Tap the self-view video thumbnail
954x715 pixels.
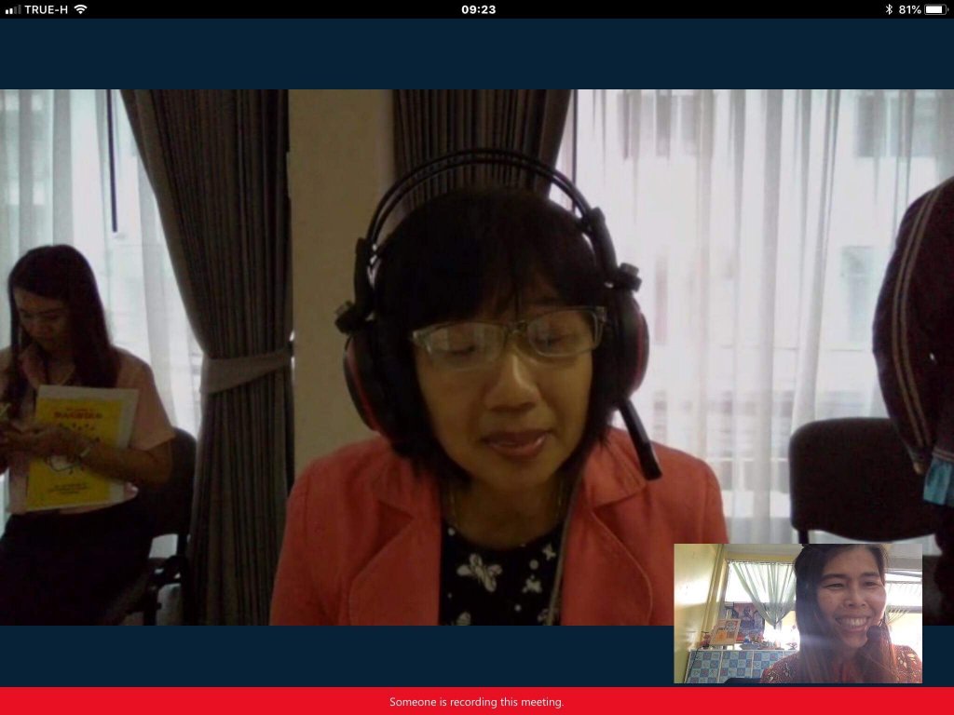point(797,613)
